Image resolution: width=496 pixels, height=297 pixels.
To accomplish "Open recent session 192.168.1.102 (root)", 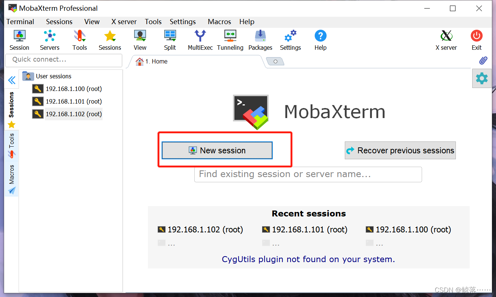I will pos(205,229).
